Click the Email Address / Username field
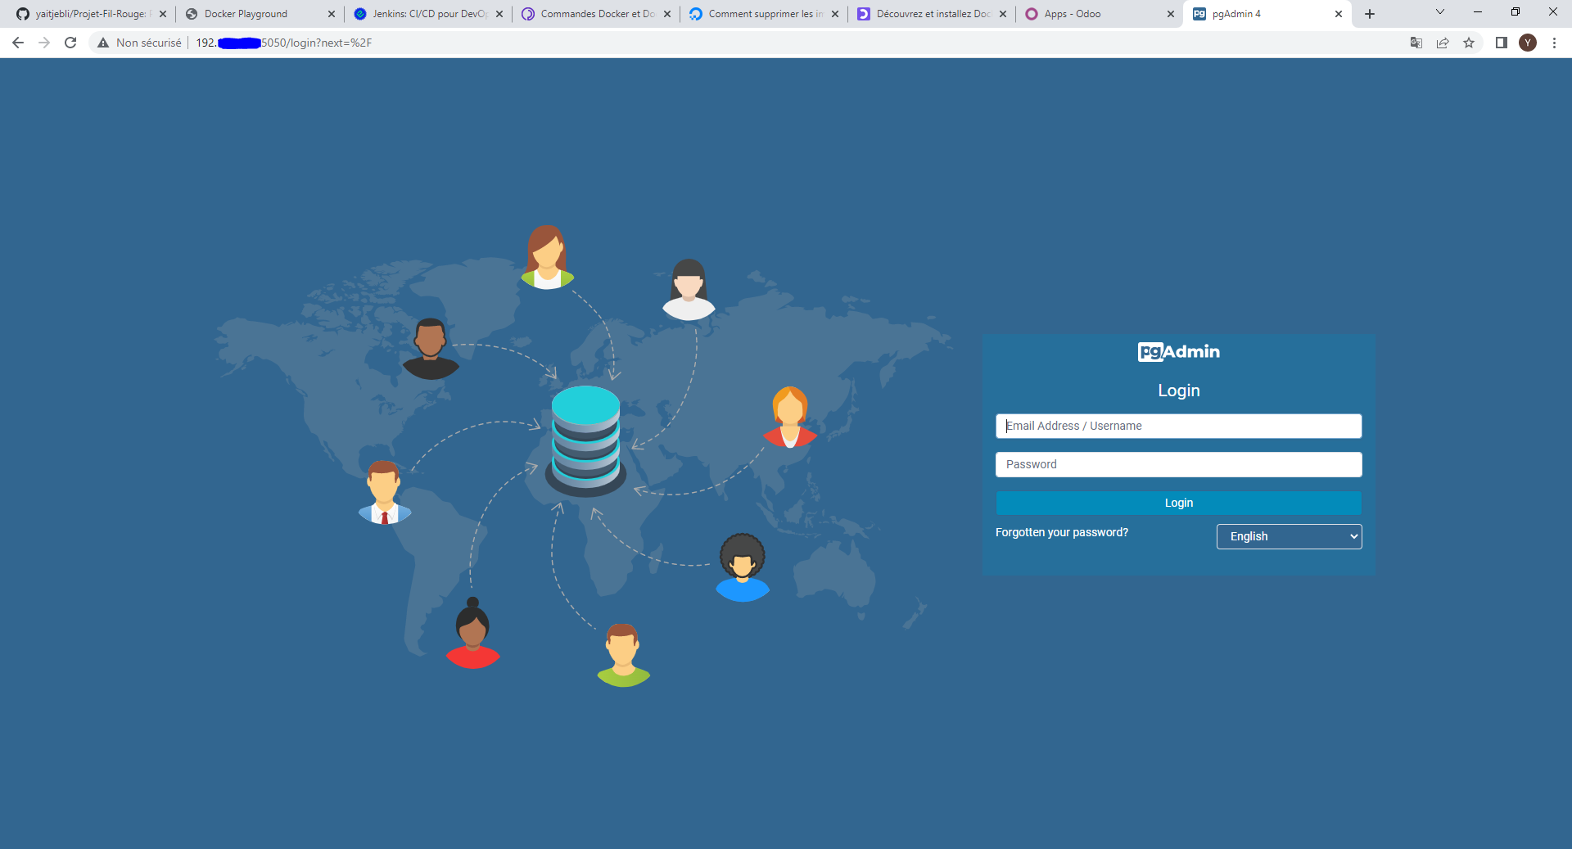 point(1178,426)
